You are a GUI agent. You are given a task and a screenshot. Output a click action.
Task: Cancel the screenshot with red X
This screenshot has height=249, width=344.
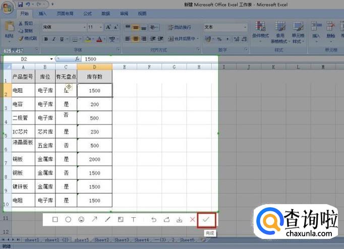192,220
